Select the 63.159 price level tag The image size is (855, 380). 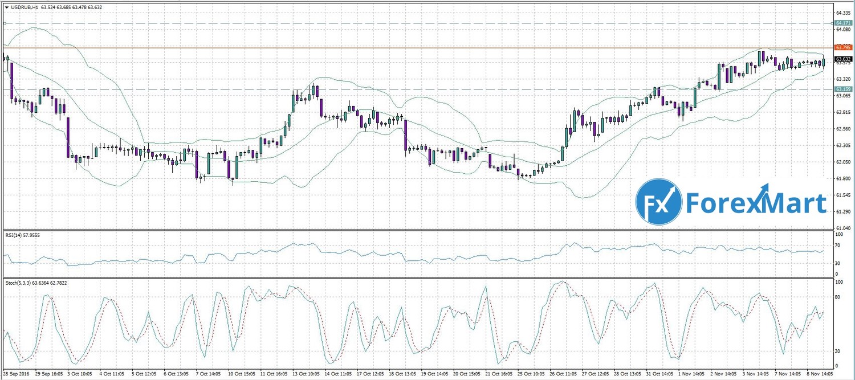(x=844, y=89)
